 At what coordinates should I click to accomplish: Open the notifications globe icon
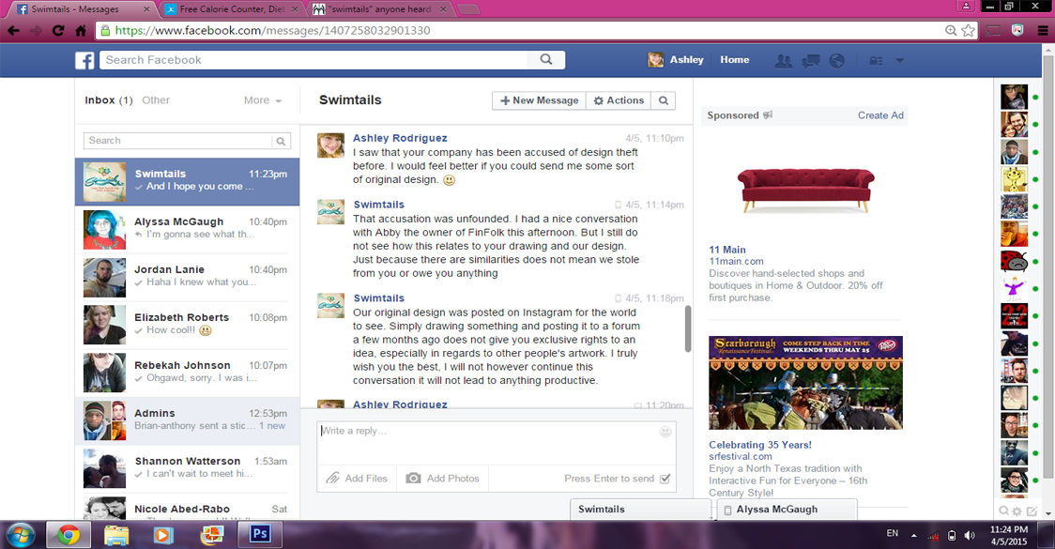tap(836, 60)
